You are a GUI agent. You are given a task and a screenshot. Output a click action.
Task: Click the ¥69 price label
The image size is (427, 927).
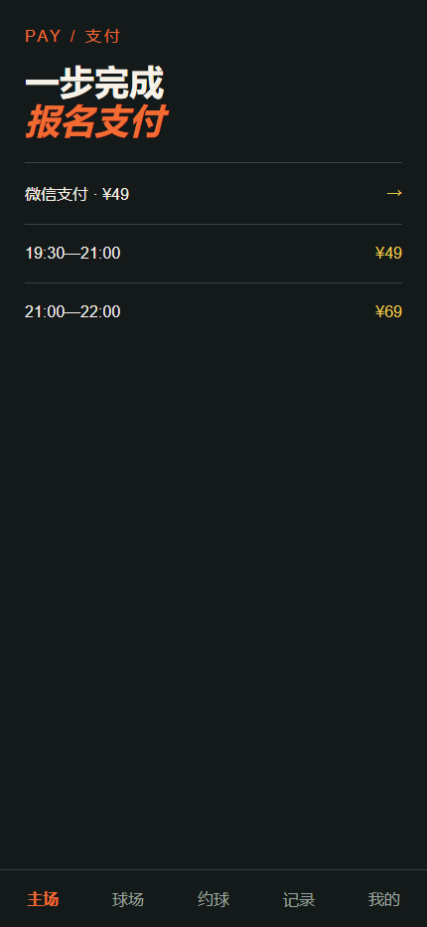click(x=388, y=311)
